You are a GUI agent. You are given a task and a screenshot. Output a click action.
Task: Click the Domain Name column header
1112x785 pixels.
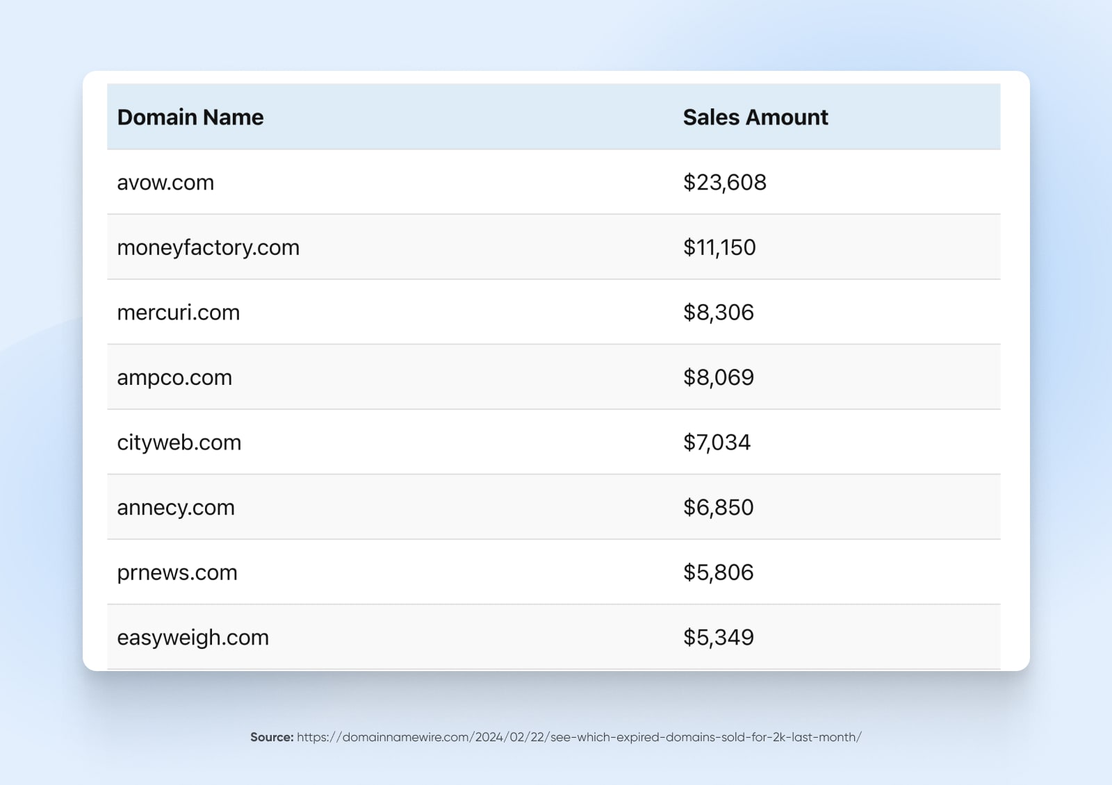(190, 117)
